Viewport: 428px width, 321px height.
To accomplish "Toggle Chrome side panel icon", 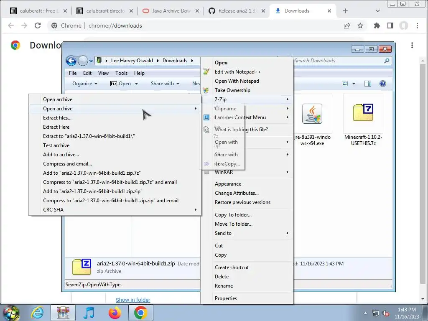I will 390,25.
